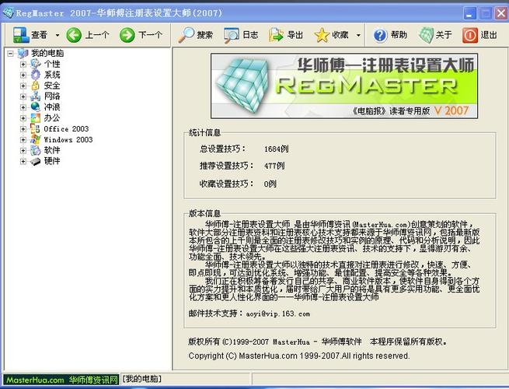Screen dimensions: 509x389
Task: Expand the Windows 2003 tree node
Action: point(23,140)
